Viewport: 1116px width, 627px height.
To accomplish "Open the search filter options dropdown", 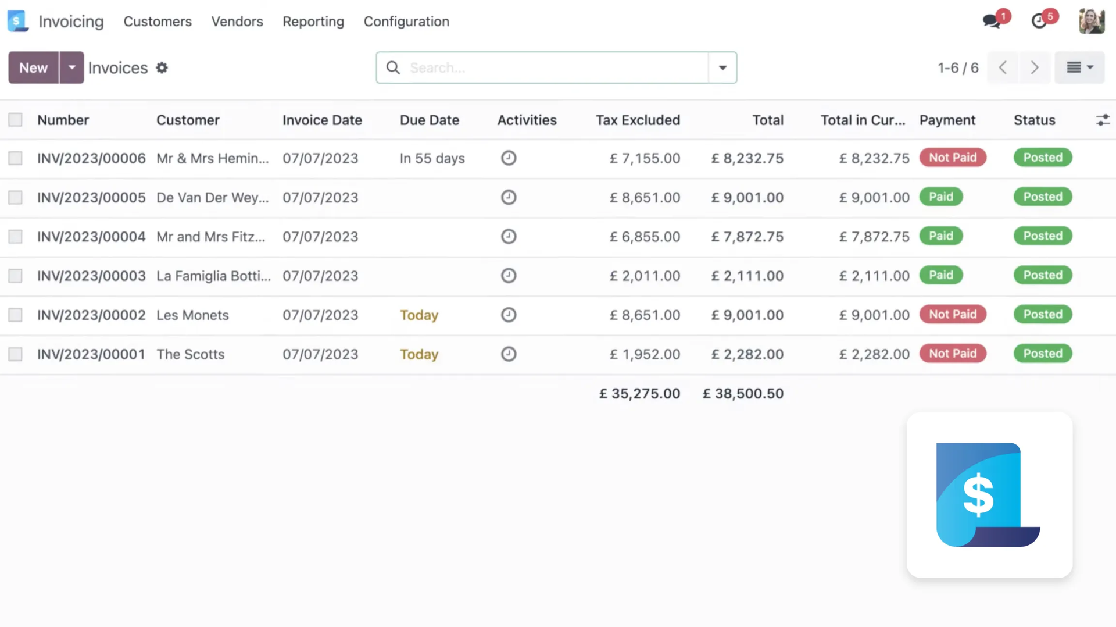I will (x=722, y=67).
